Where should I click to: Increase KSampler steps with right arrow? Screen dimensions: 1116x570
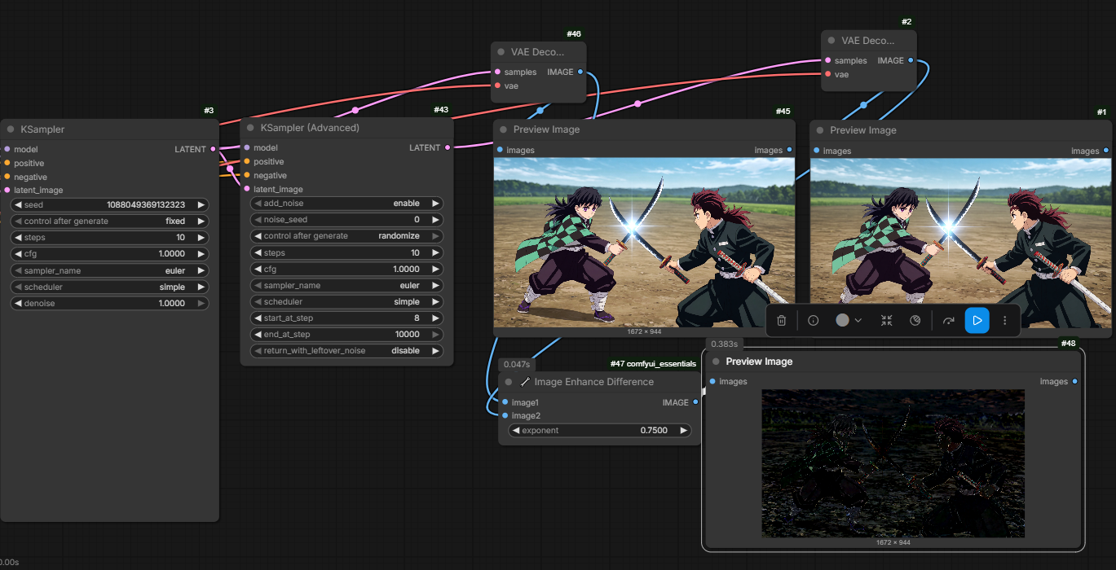[201, 238]
